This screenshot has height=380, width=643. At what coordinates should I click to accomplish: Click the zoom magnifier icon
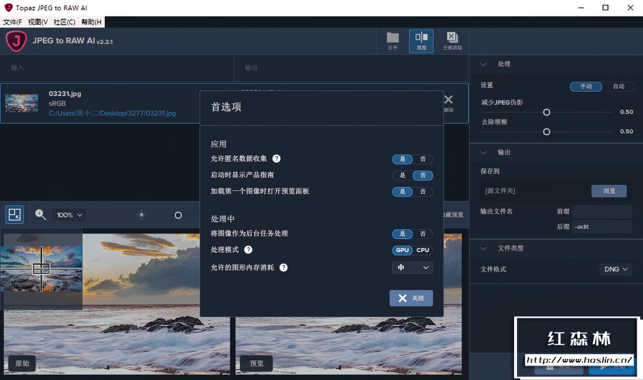point(40,214)
